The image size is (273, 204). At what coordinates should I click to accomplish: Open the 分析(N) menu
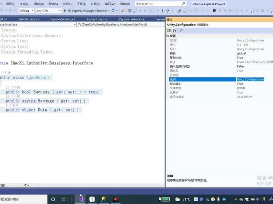[x=67, y=4]
